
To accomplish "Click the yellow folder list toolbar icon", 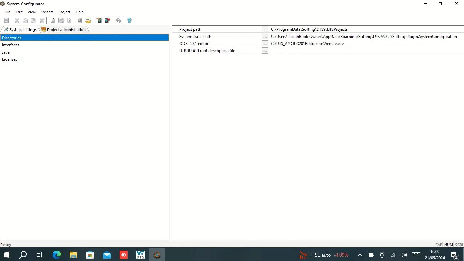I will tap(88, 20).
